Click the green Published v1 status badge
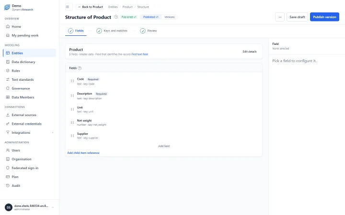This screenshot has width=345, height=215. (129, 17)
